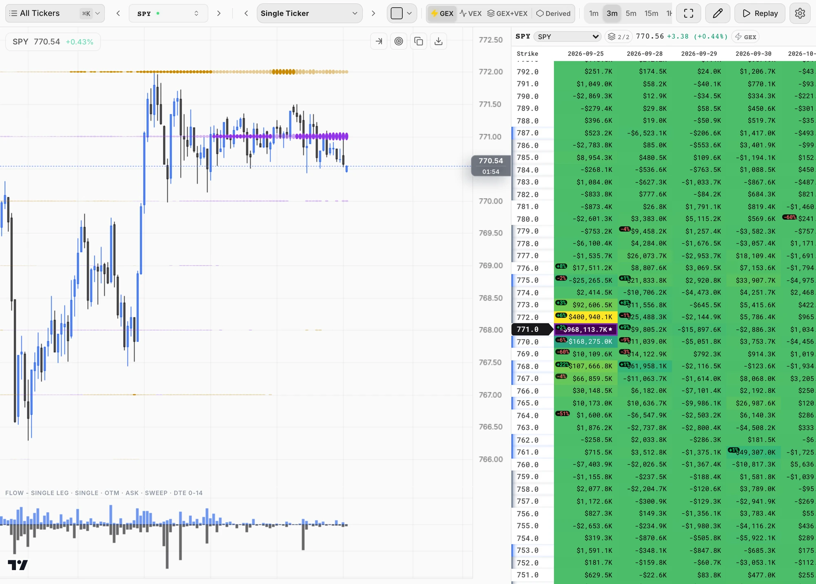Image resolution: width=816 pixels, height=584 pixels.
Task: Switch to the GEX mode tab
Action: 442,13
